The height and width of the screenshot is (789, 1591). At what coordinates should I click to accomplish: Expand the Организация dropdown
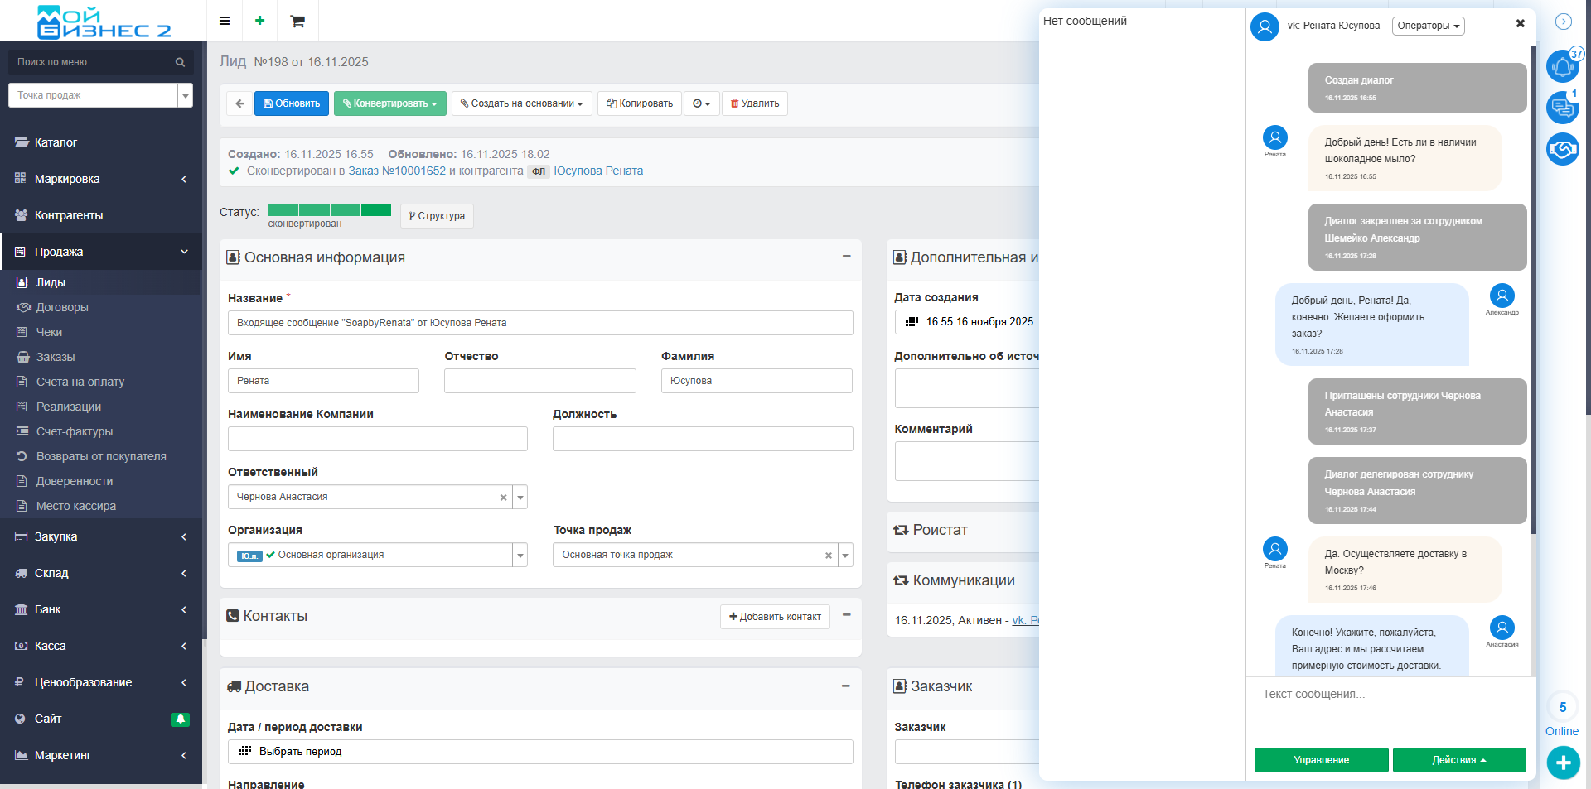[520, 555]
